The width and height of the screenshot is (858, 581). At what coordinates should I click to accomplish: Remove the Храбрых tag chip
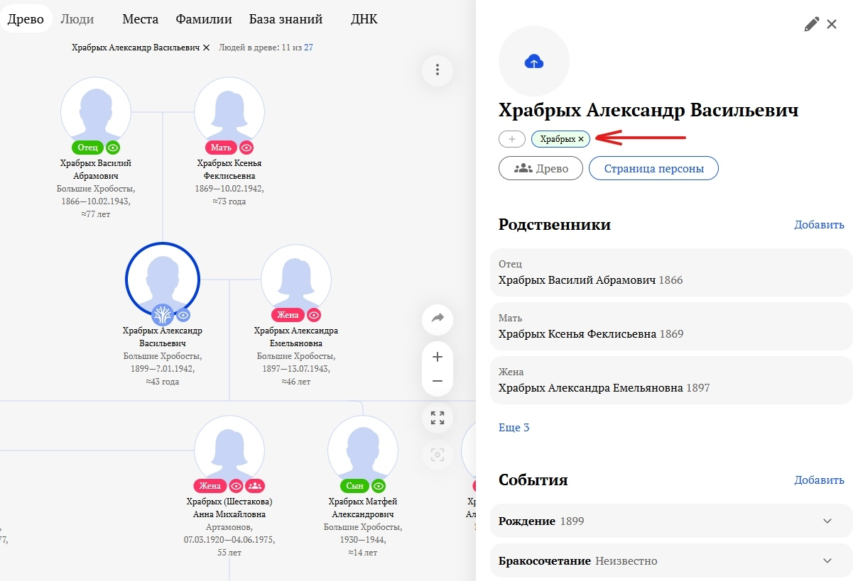581,140
